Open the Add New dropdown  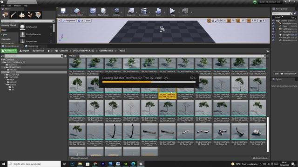pos(9,51)
